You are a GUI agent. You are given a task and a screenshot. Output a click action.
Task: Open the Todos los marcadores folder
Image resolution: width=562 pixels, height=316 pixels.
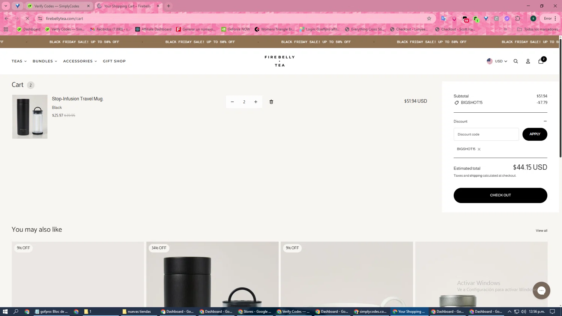(x=537, y=29)
